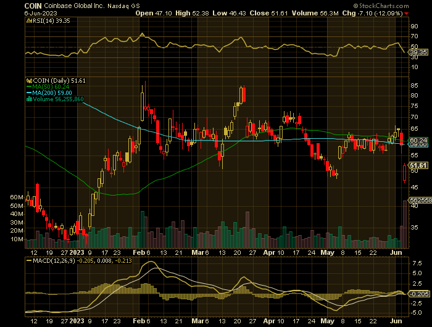Screen dimensions: 432x327
Task: Click the 10M volume axis label
Action: pos(17,239)
